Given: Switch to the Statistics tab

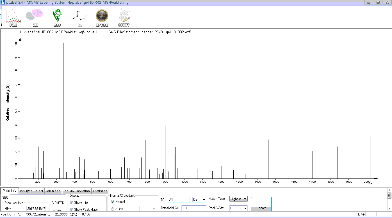Looking at the screenshot, I should tap(100, 191).
